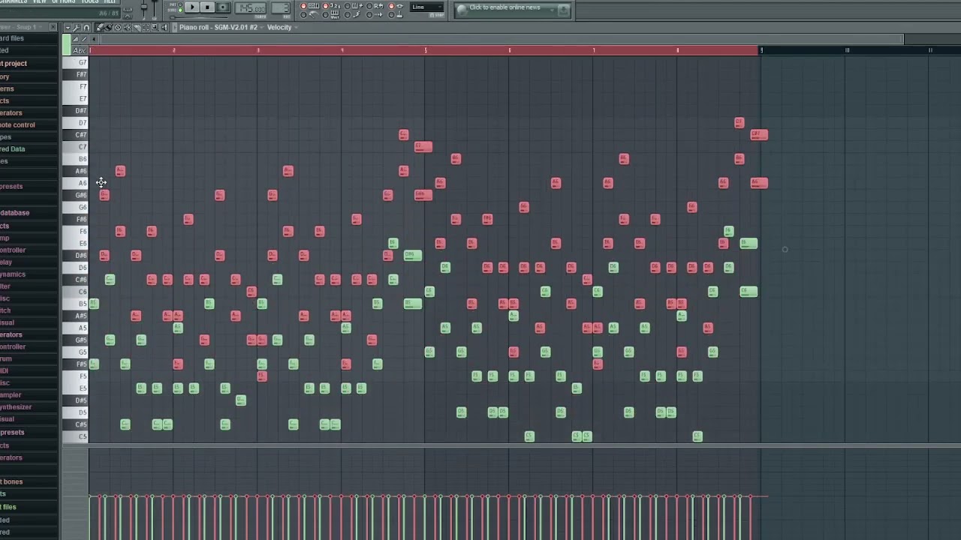Click the A6 piano key
Viewport: 961px width, 540px height.
[75, 183]
